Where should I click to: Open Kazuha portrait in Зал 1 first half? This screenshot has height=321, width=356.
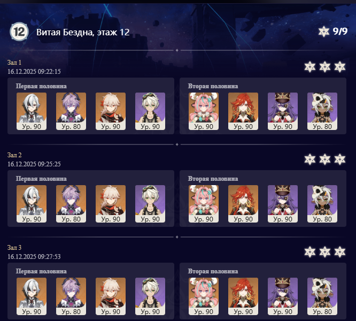tap(111, 111)
